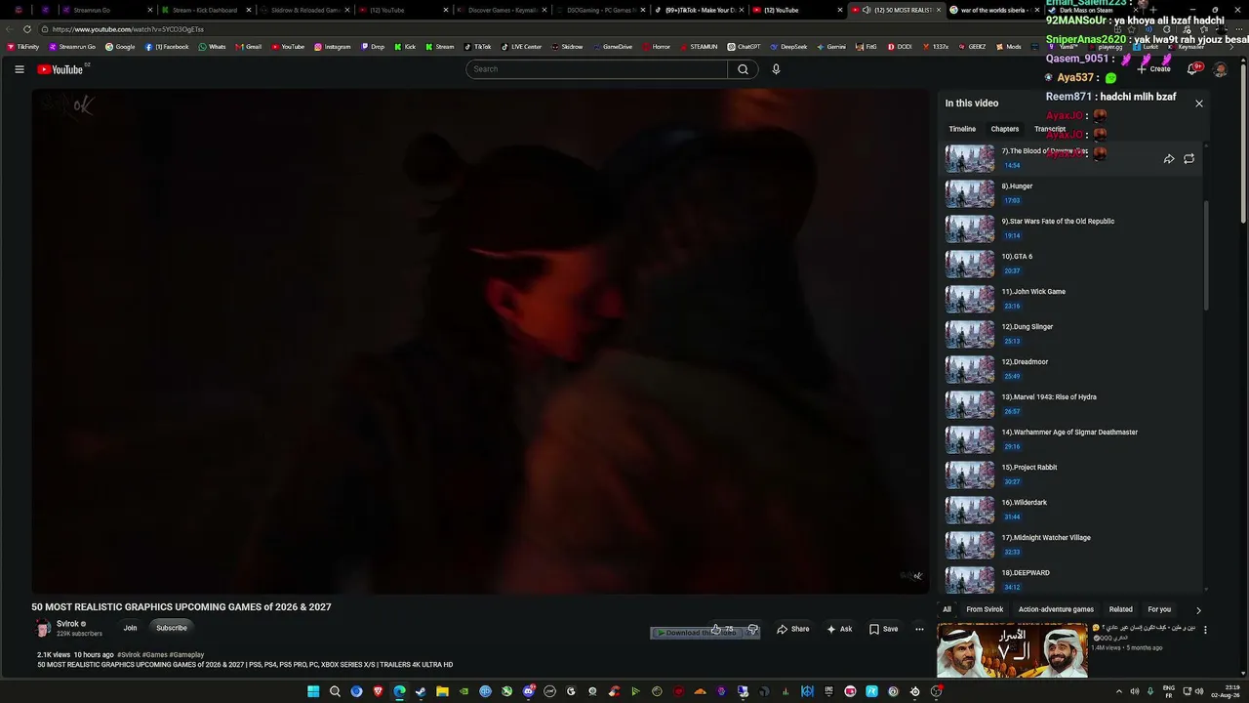1249x703 pixels.
Task: Launch Steam from the taskbar
Action: coord(421,691)
